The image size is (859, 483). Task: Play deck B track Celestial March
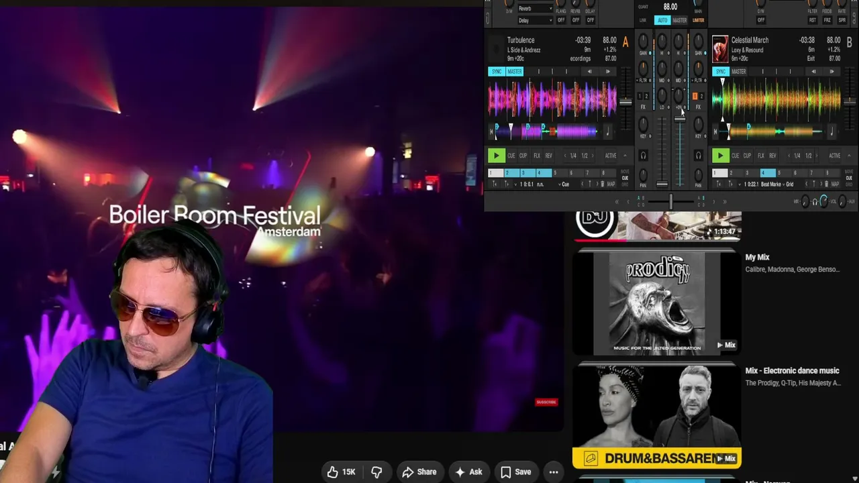click(720, 156)
